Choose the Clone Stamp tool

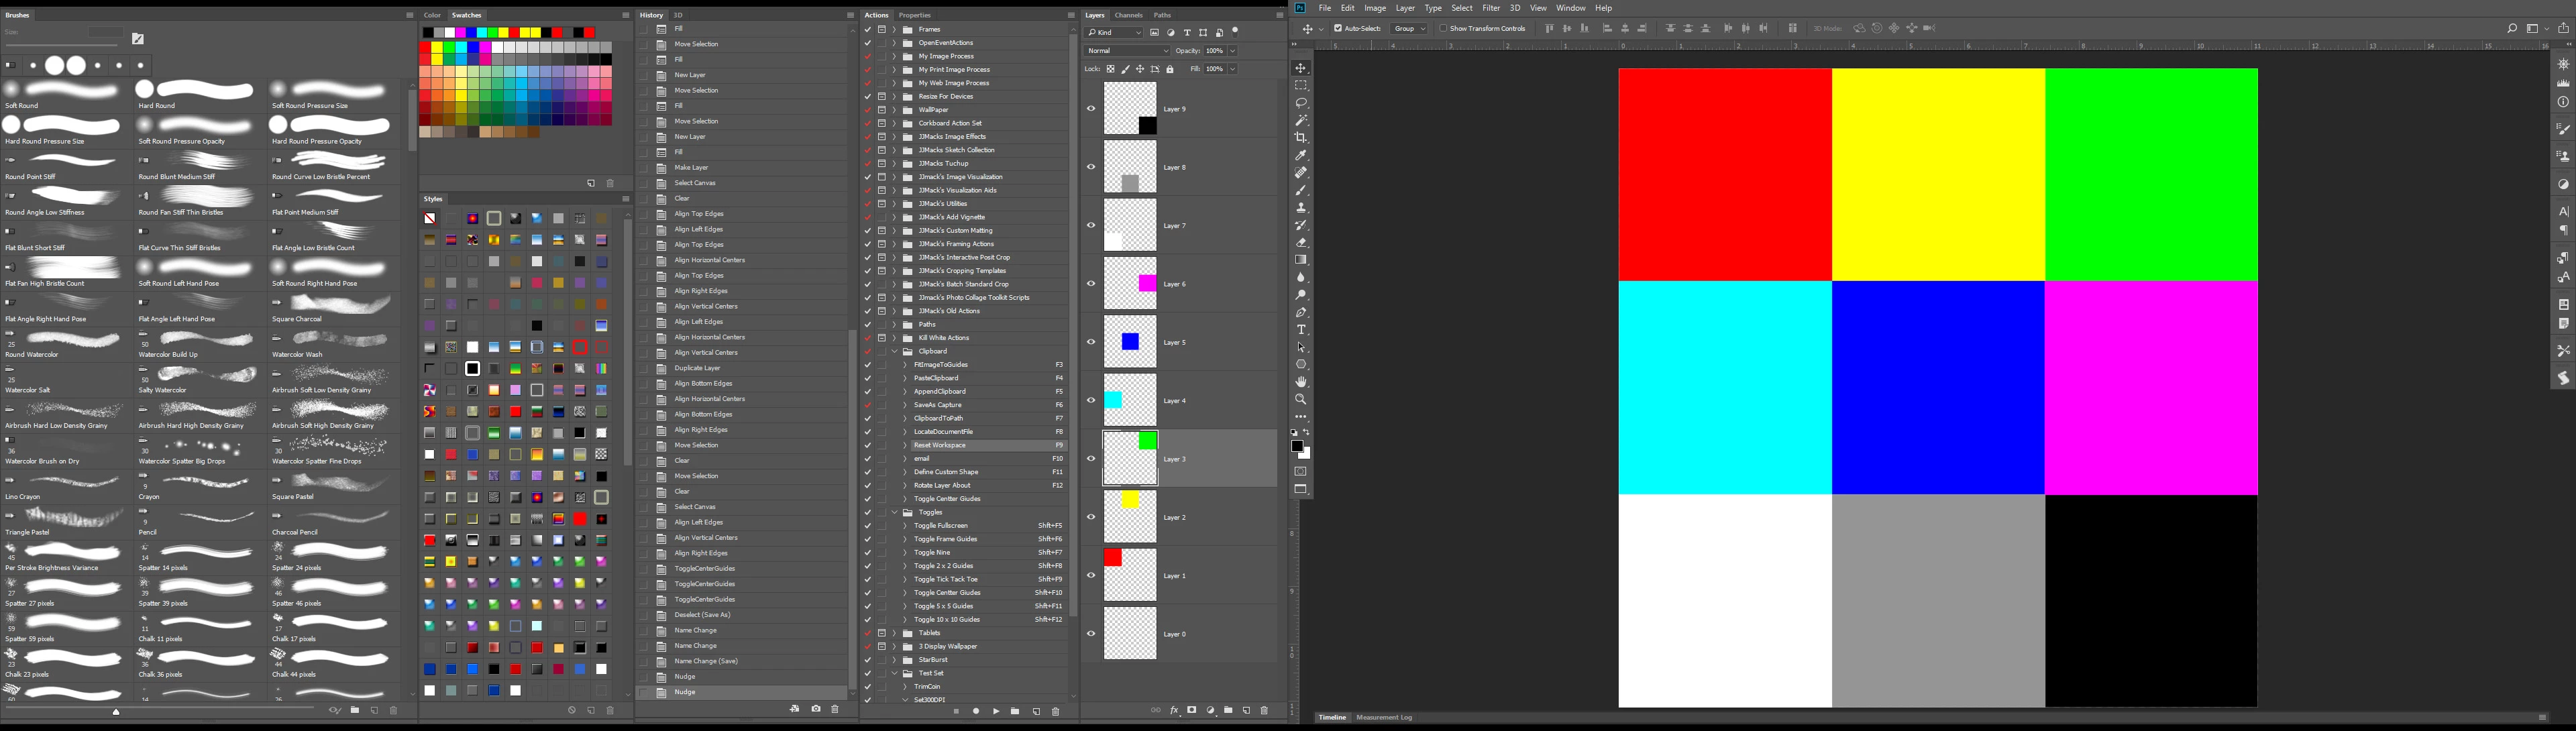[x=1301, y=208]
